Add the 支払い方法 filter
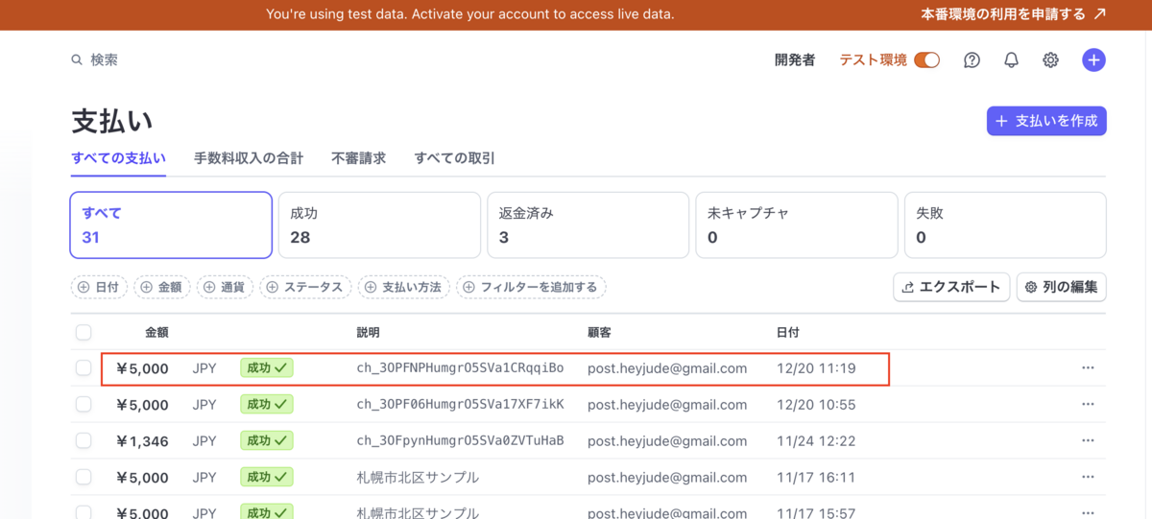The height and width of the screenshot is (519, 1152). coord(404,287)
